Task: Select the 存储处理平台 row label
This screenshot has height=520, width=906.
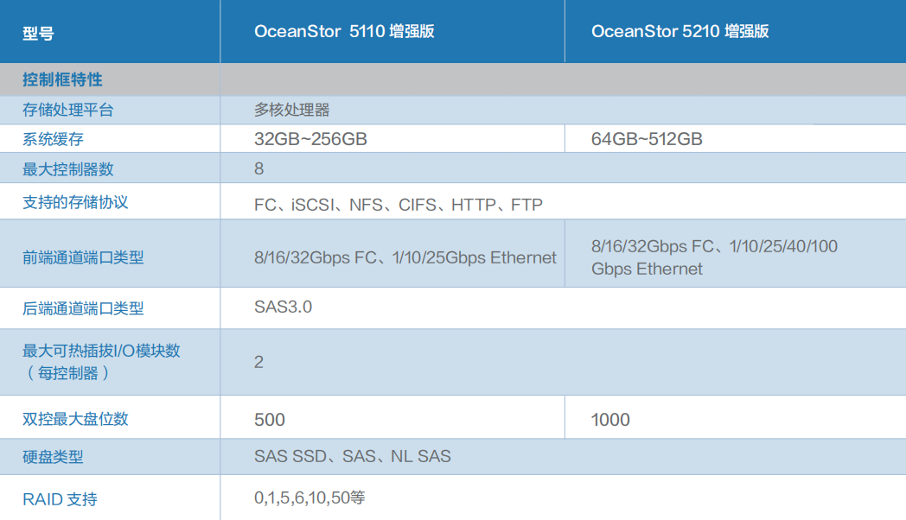Action: [67, 110]
